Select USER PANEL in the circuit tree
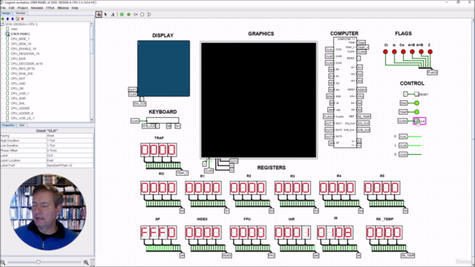 coord(20,34)
